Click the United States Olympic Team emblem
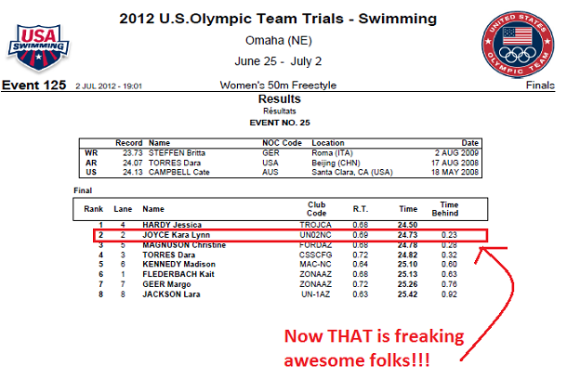 (518, 45)
